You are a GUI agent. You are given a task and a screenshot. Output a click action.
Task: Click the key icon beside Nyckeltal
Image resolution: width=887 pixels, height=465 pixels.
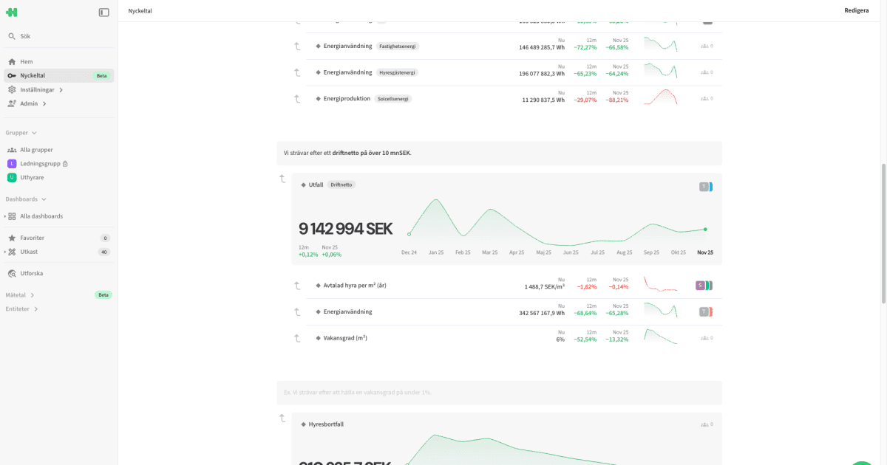11,75
